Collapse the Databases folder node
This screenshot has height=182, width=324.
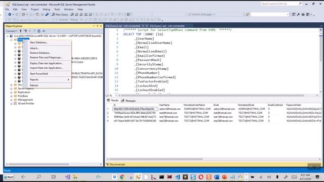pos(11,39)
